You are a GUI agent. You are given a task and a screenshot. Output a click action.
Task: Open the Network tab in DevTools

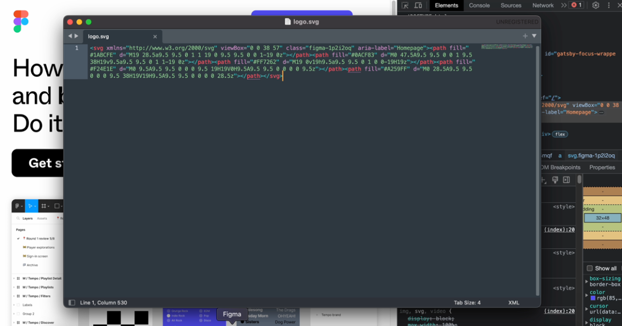(543, 5)
